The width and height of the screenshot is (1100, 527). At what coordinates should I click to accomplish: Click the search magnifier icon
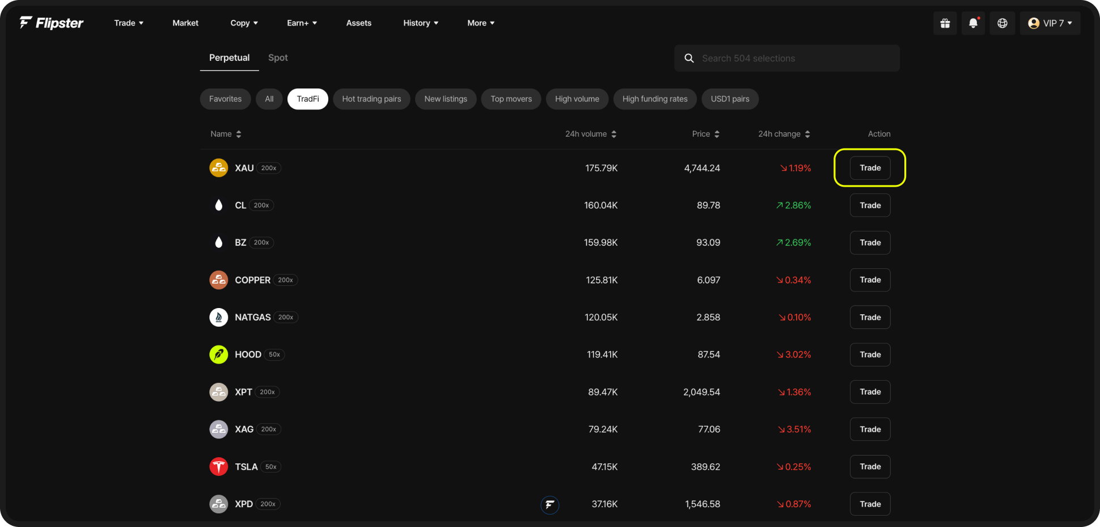(689, 58)
